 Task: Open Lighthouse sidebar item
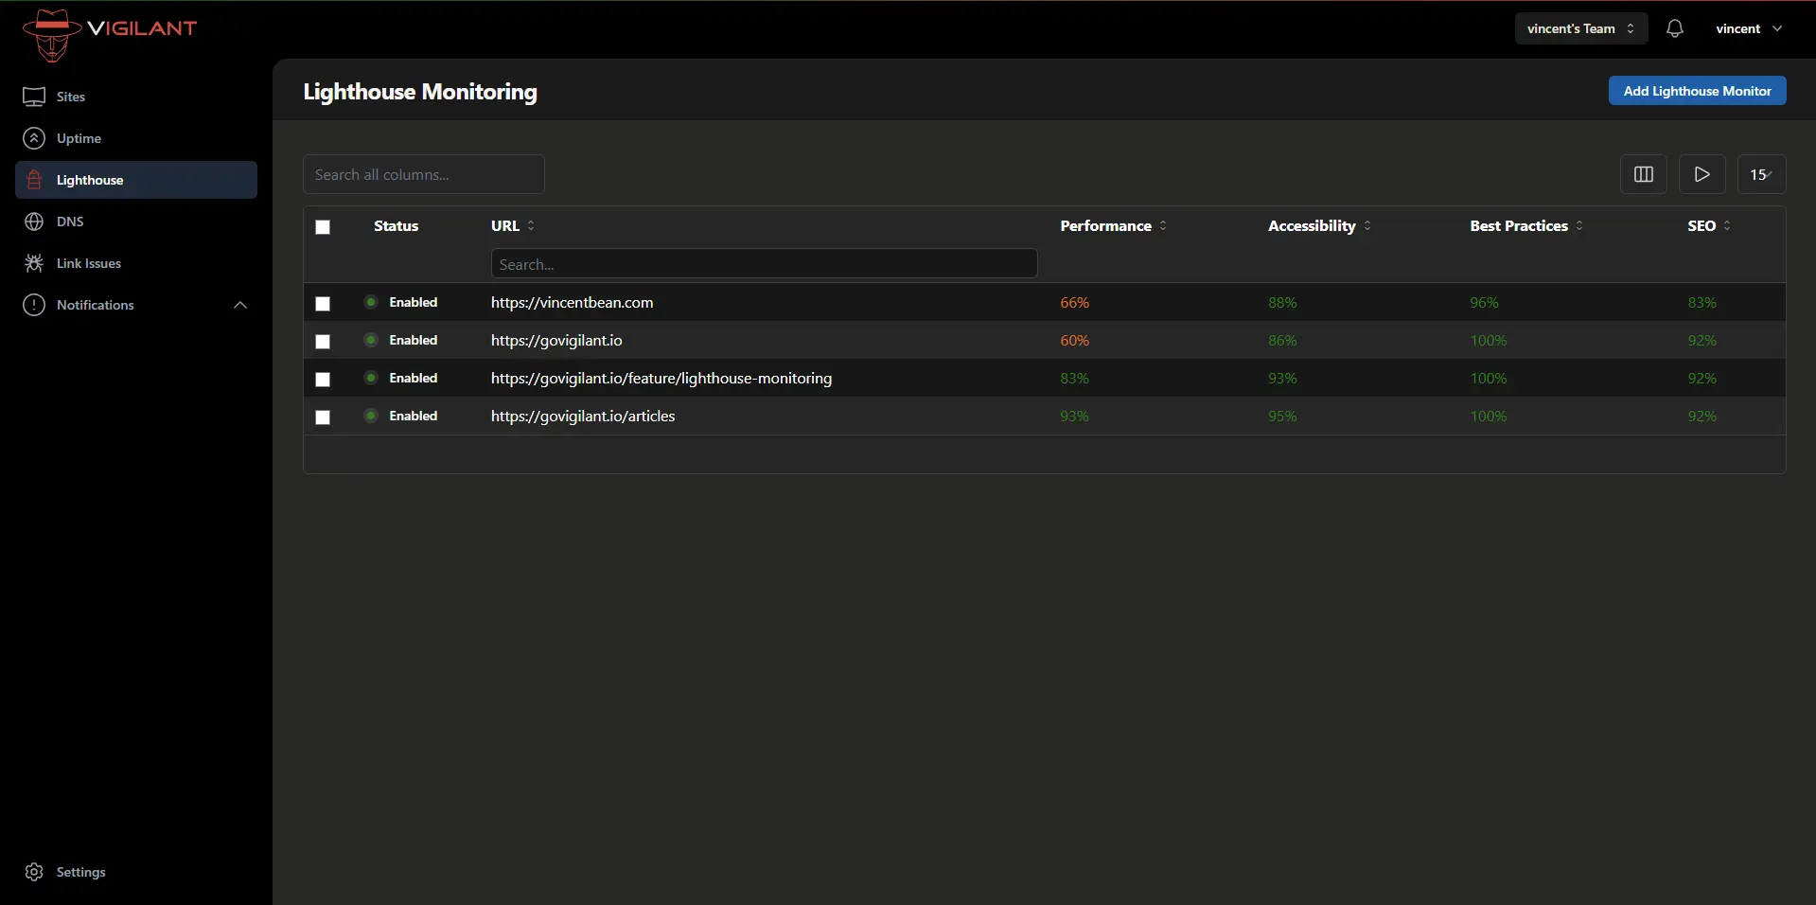coord(136,180)
